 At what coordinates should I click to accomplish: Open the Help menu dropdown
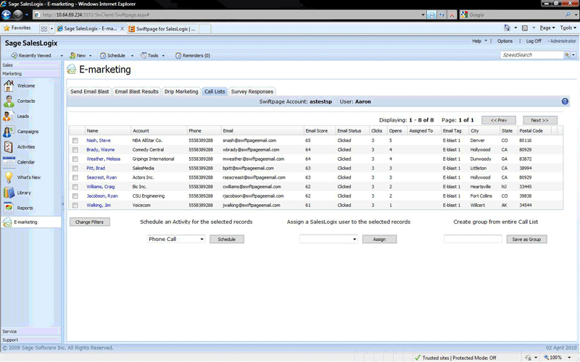[x=479, y=41]
